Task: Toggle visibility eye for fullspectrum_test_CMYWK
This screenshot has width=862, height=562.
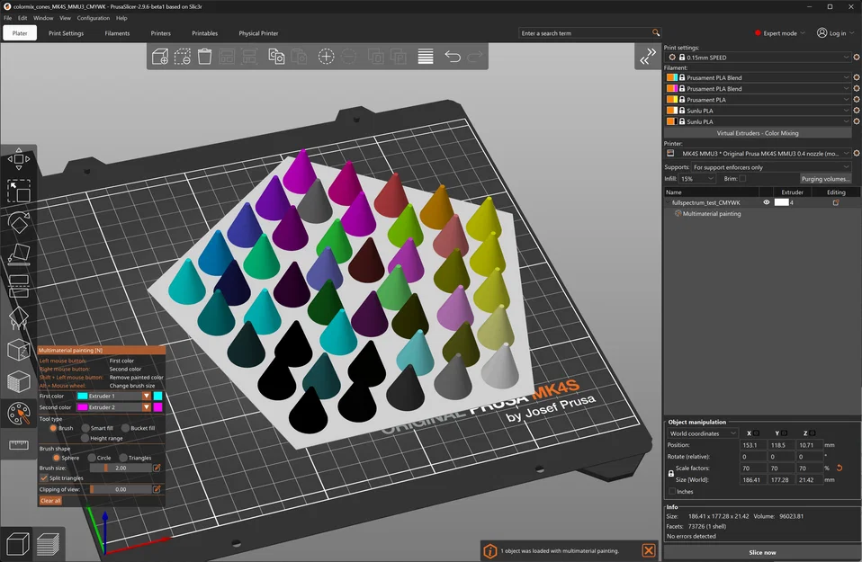Action: 767,202
